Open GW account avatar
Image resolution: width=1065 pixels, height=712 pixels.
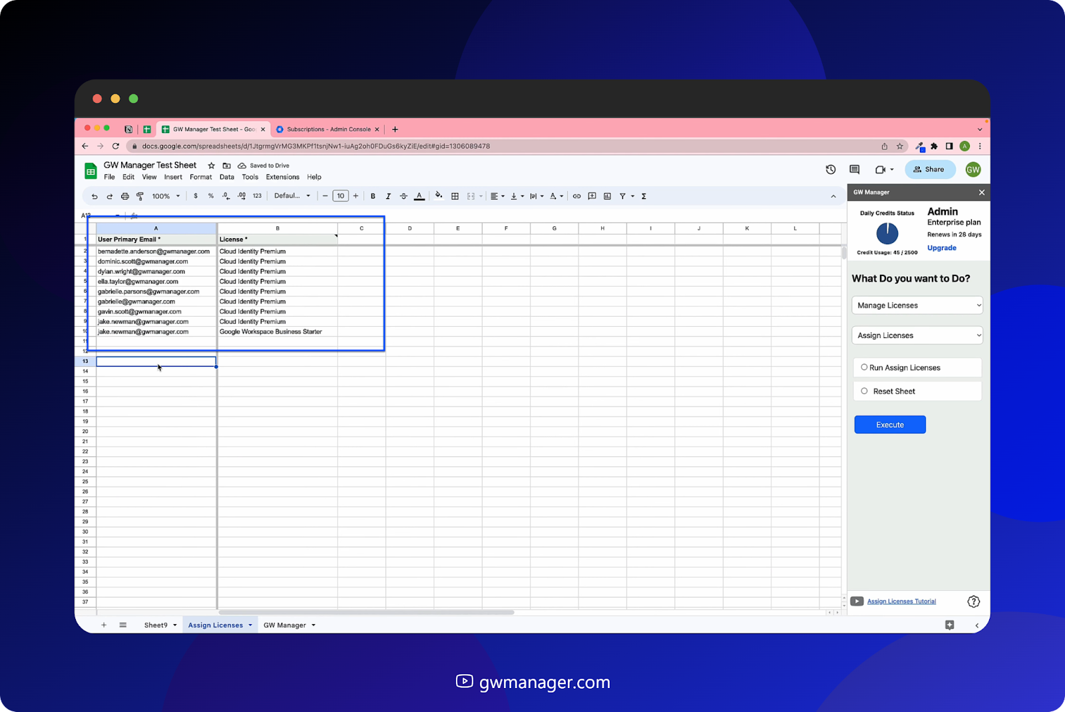coord(972,170)
